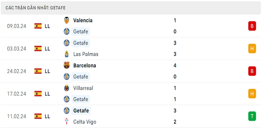Click green T badge for the Celta Vigo match
This screenshot has width=262, height=131.
[x=252, y=116]
